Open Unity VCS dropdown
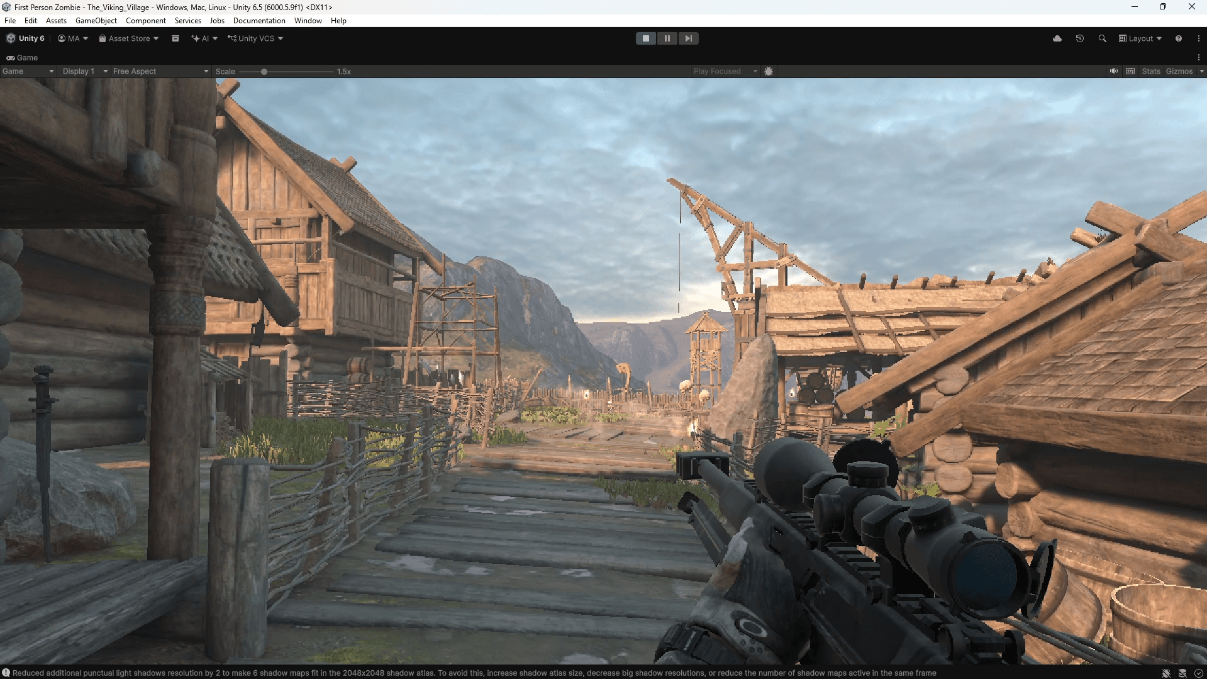This screenshot has width=1207, height=679. [x=255, y=38]
